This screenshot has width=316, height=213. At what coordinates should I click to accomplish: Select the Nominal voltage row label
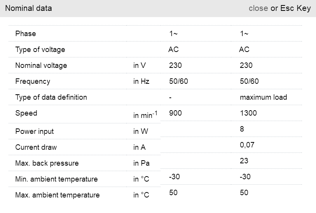point(41,66)
